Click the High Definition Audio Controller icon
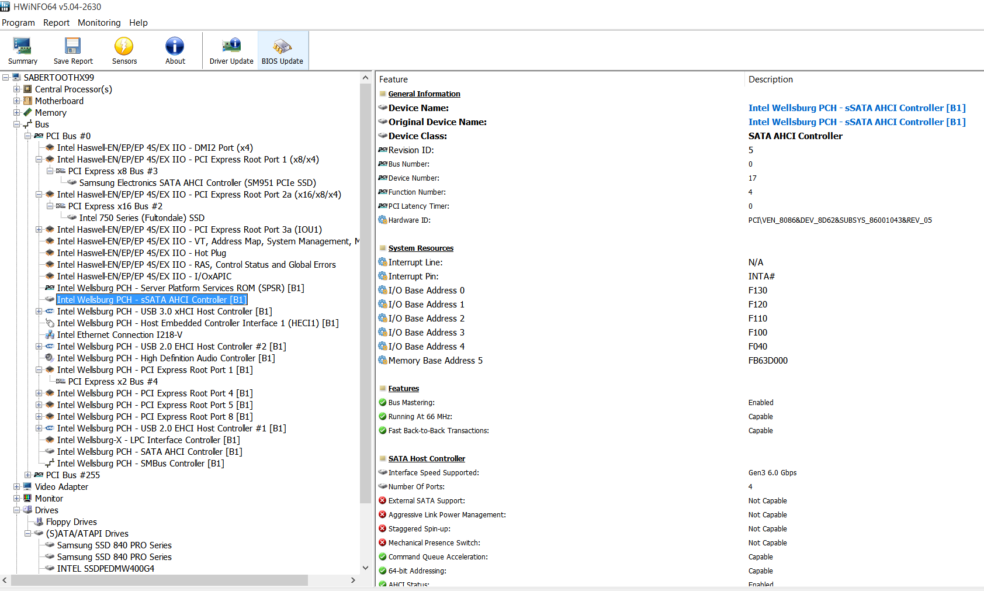 pyautogui.click(x=50, y=358)
